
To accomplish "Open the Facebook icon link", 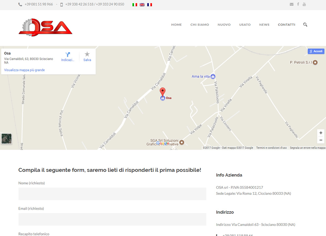I will coord(298,4).
